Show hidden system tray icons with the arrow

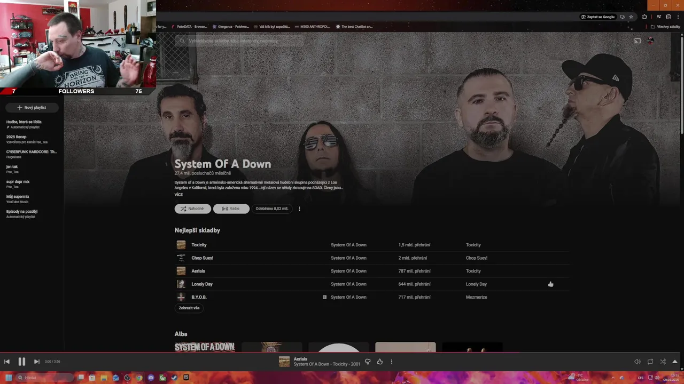coord(613,378)
